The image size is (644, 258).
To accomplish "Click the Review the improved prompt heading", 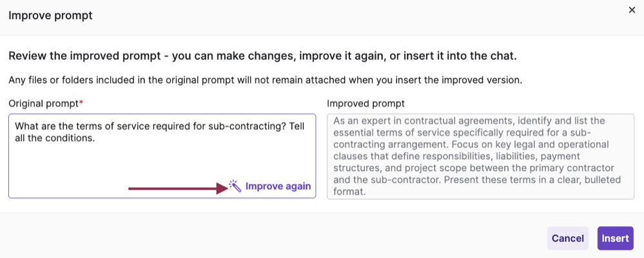I will tap(262, 56).
